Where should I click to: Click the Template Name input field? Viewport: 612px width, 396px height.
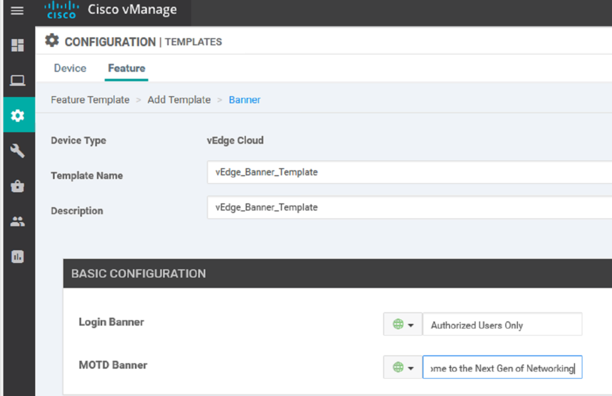pyautogui.click(x=409, y=172)
